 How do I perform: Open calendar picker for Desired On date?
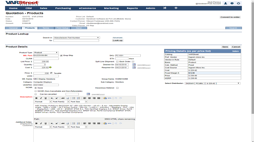click(x=134, y=65)
